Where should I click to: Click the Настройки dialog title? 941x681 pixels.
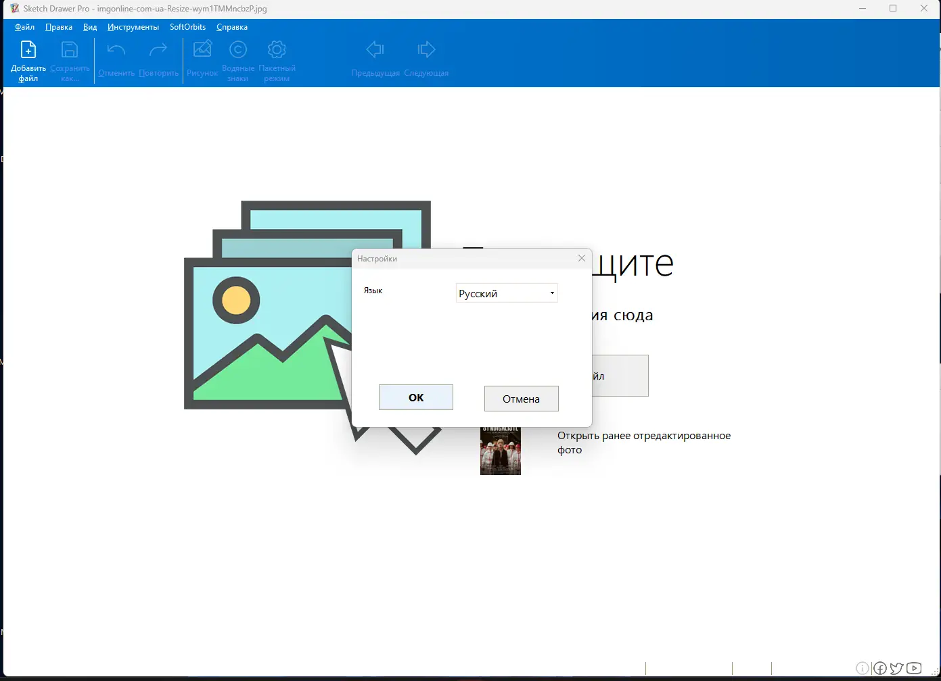[377, 259]
